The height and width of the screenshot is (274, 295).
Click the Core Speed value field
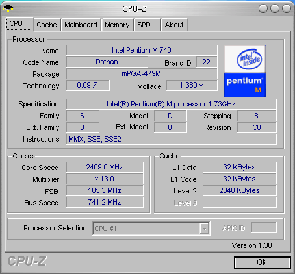(105, 167)
